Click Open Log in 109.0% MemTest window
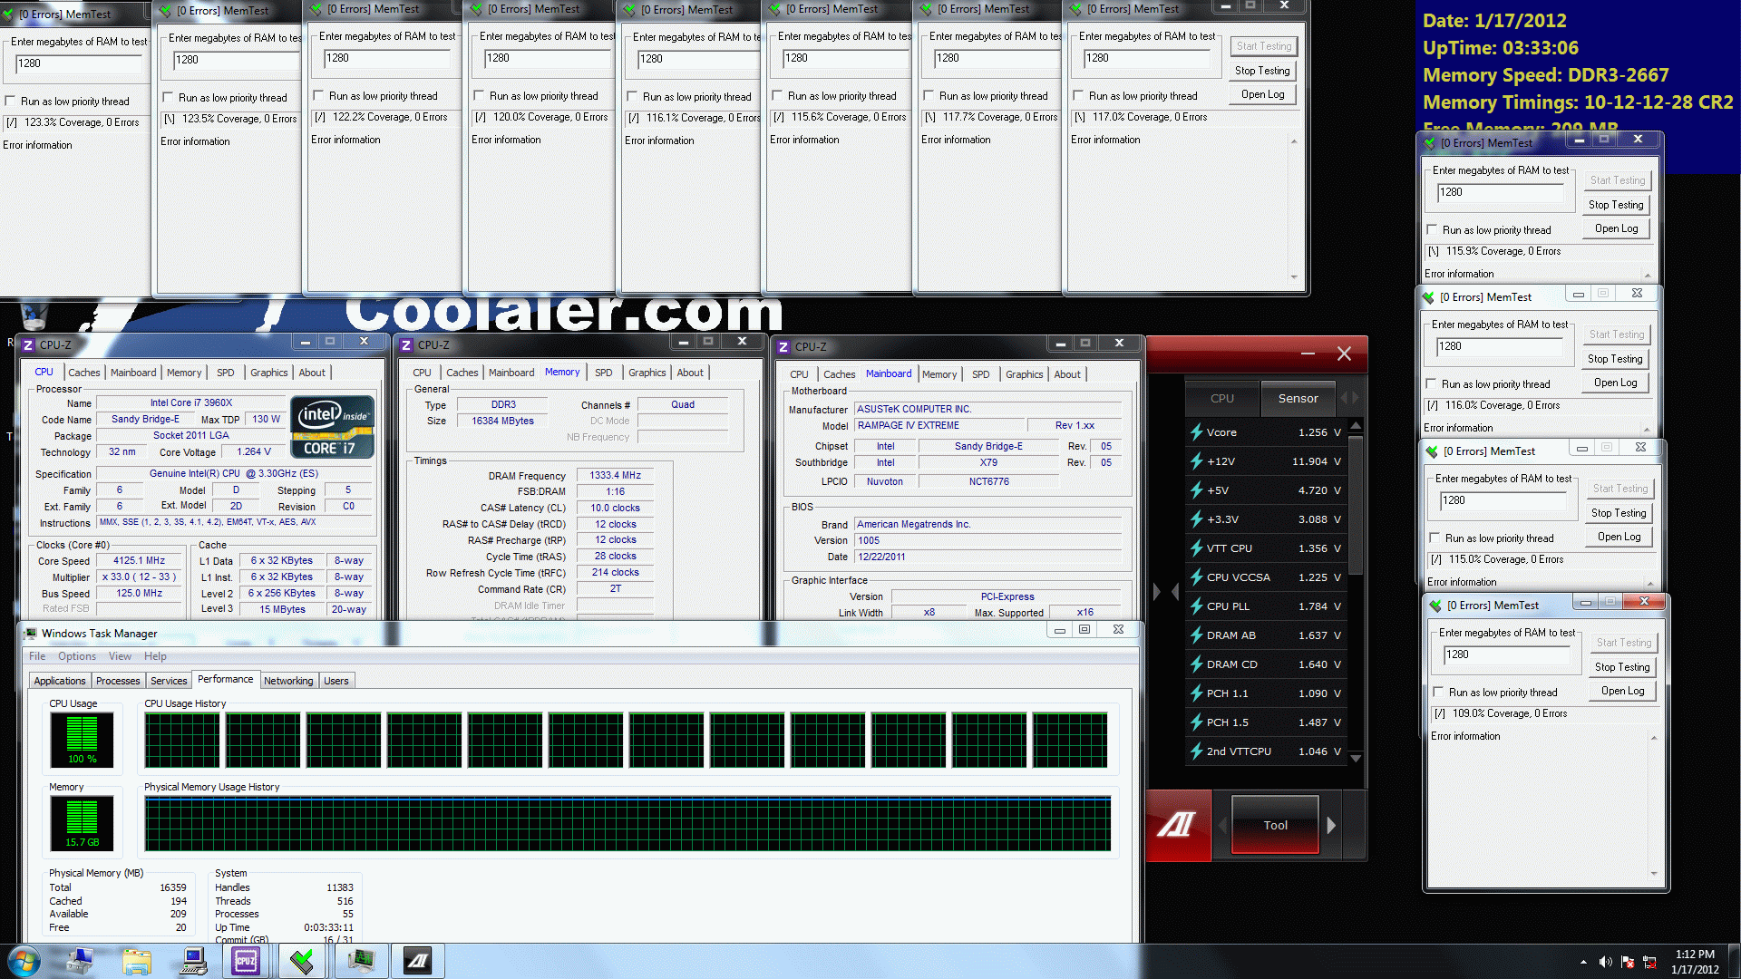1741x979 pixels. tap(1622, 691)
